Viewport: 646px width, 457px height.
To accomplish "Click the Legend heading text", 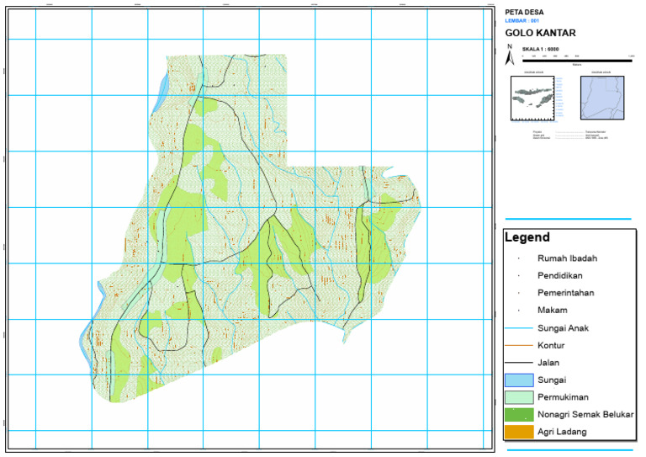I will click(528, 238).
